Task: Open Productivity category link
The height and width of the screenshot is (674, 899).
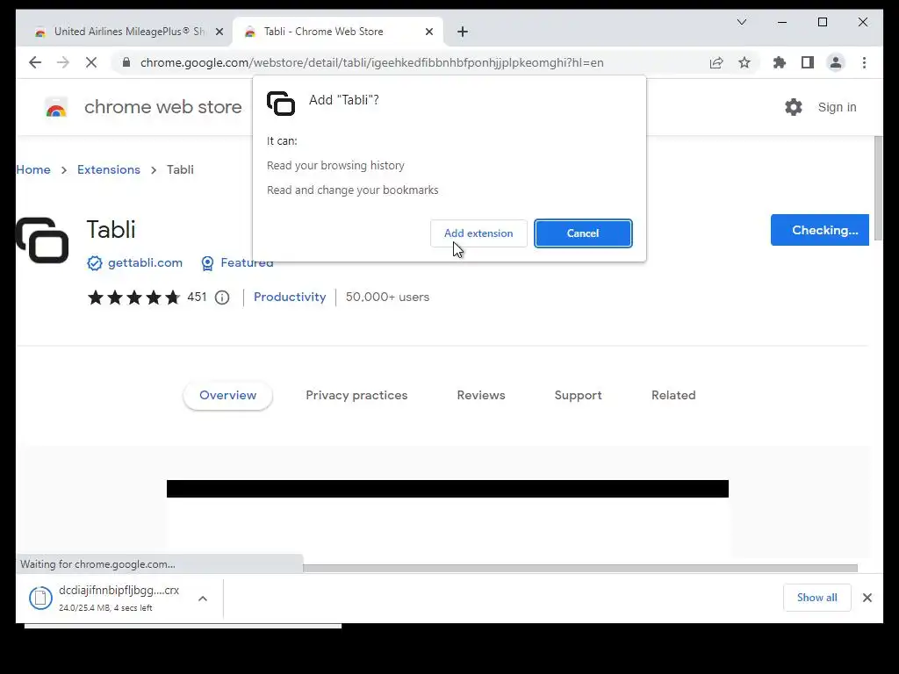Action: pyautogui.click(x=290, y=297)
